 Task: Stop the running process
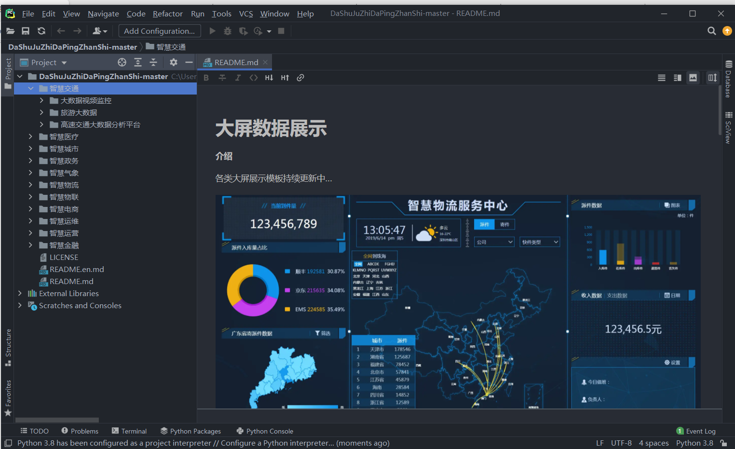281,31
